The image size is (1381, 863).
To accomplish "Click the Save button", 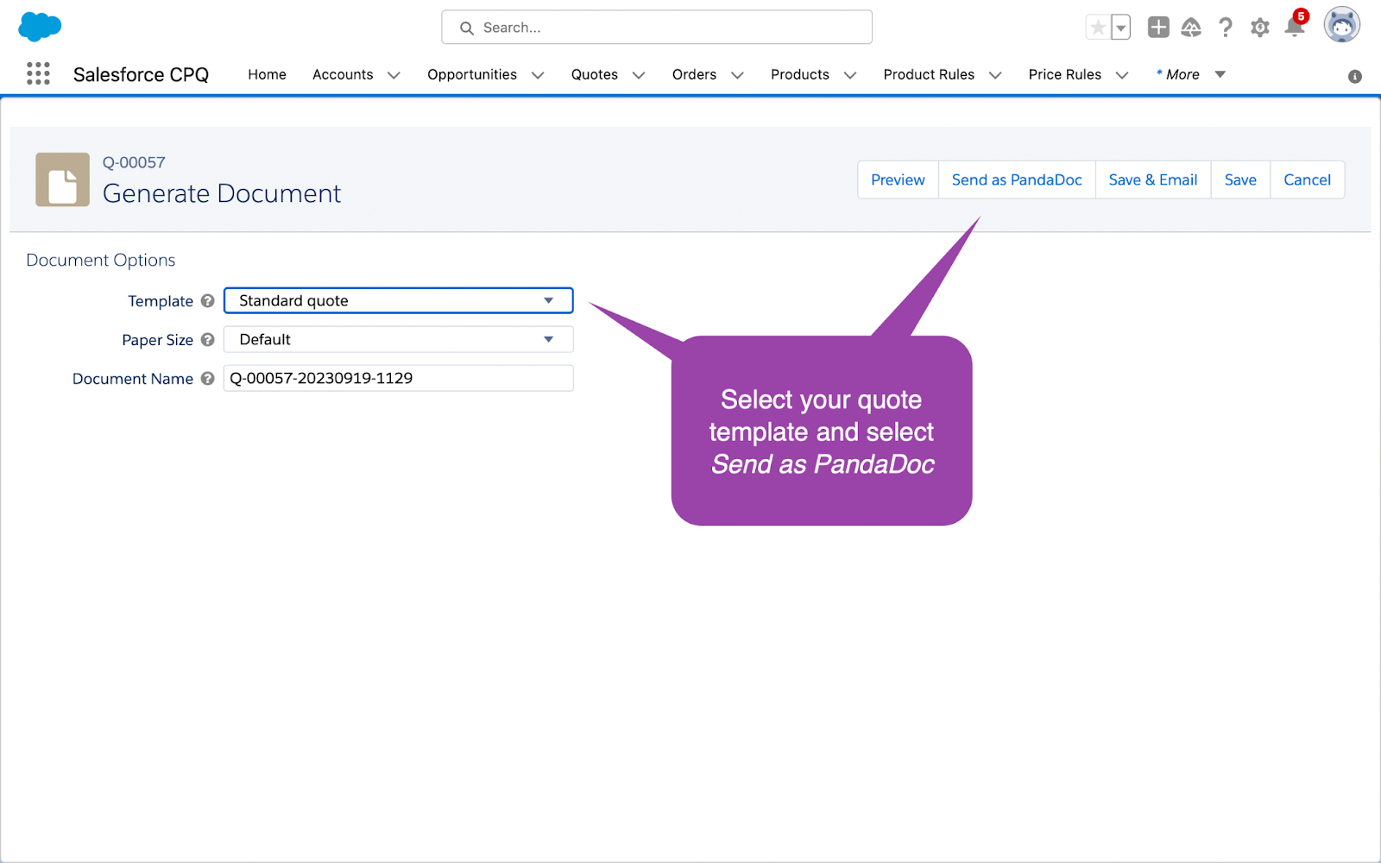I will [1240, 180].
